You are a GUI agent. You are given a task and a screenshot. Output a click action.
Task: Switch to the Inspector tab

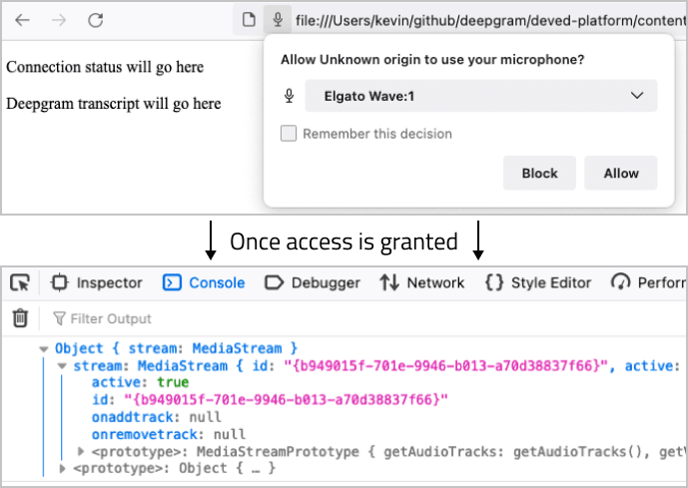97,282
